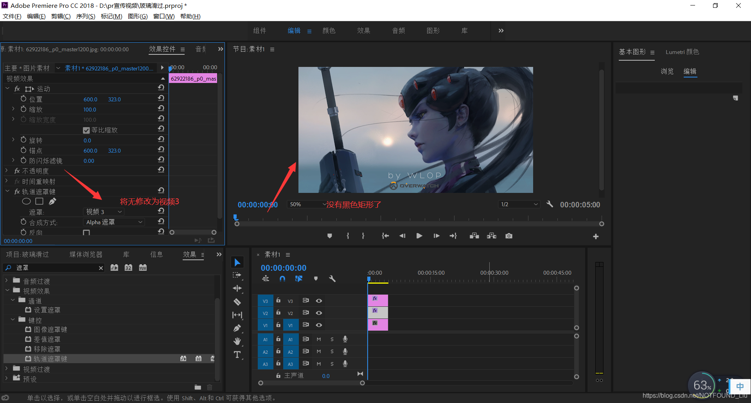Image resolution: width=751 pixels, height=403 pixels.
Task: Step back one frame
Action: [x=402, y=236]
